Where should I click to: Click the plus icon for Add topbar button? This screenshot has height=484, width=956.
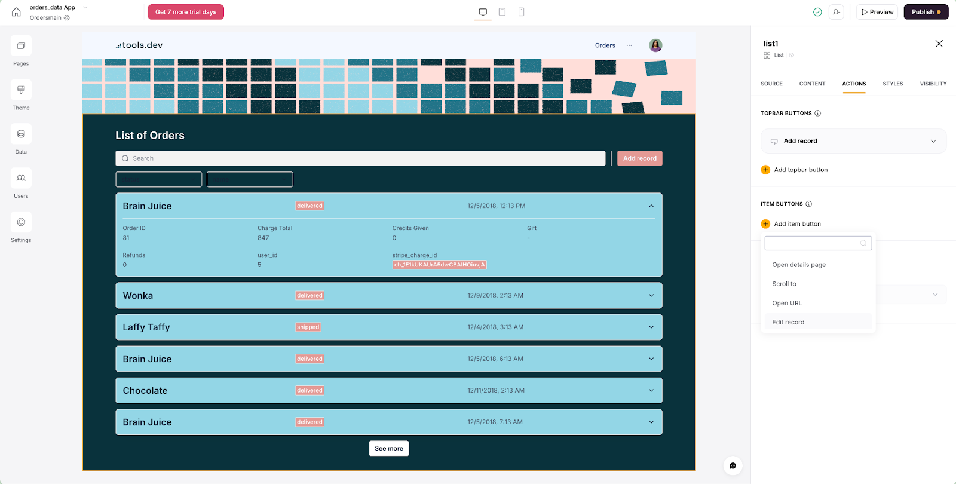pyautogui.click(x=765, y=170)
